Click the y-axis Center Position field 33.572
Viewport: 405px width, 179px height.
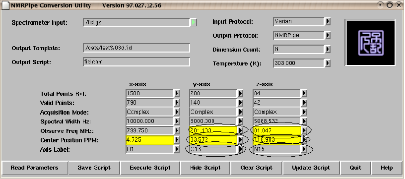point(213,140)
